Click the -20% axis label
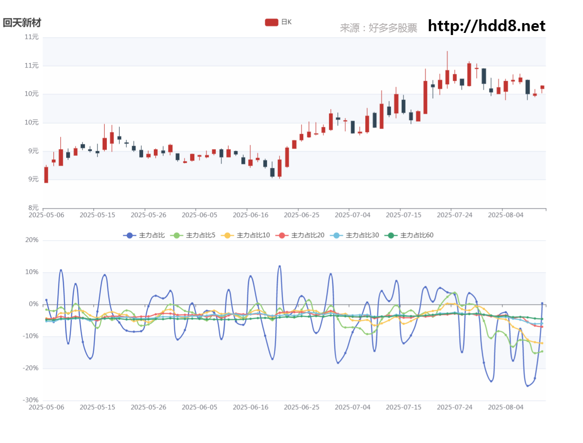 tap(31, 368)
